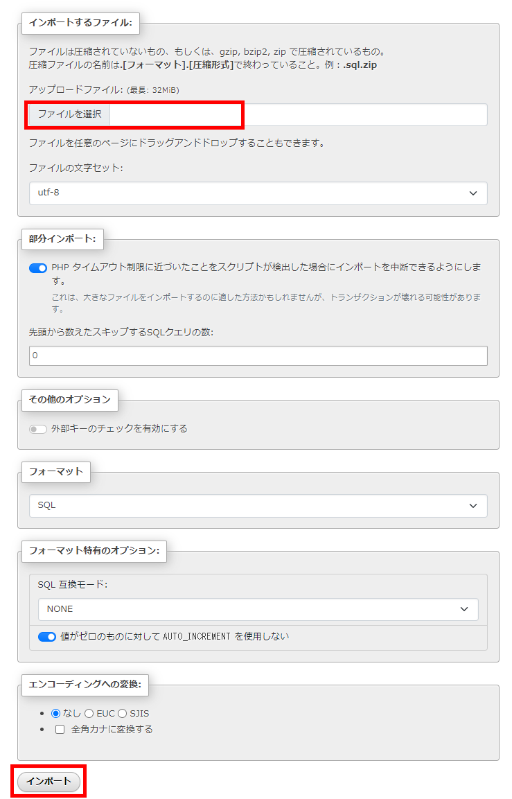
Task: Expand the SQL 互換モード dropdown showing NONE
Action: tap(256, 608)
